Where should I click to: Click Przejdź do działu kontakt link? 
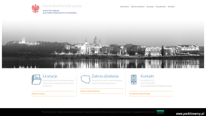140,94
